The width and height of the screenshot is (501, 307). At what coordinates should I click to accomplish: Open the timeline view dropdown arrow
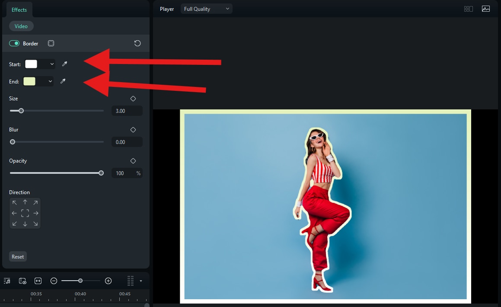(x=141, y=281)
